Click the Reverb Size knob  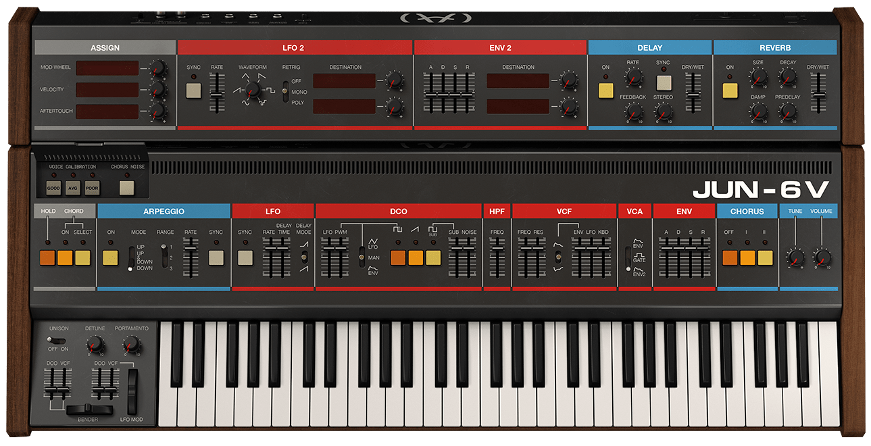click(757, 78)
